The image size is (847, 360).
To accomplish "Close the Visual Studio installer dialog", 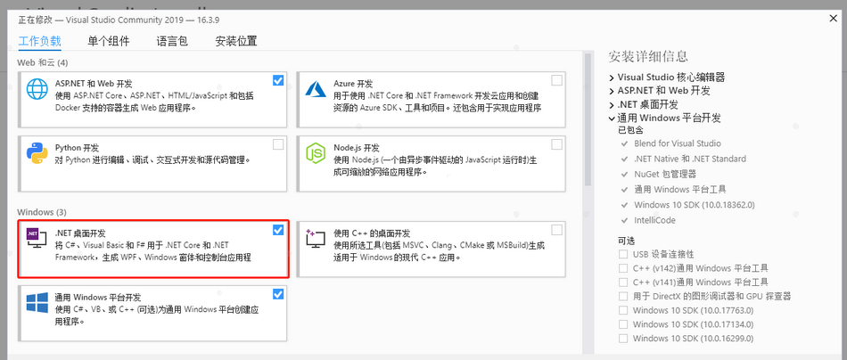I will pos(833,19).
